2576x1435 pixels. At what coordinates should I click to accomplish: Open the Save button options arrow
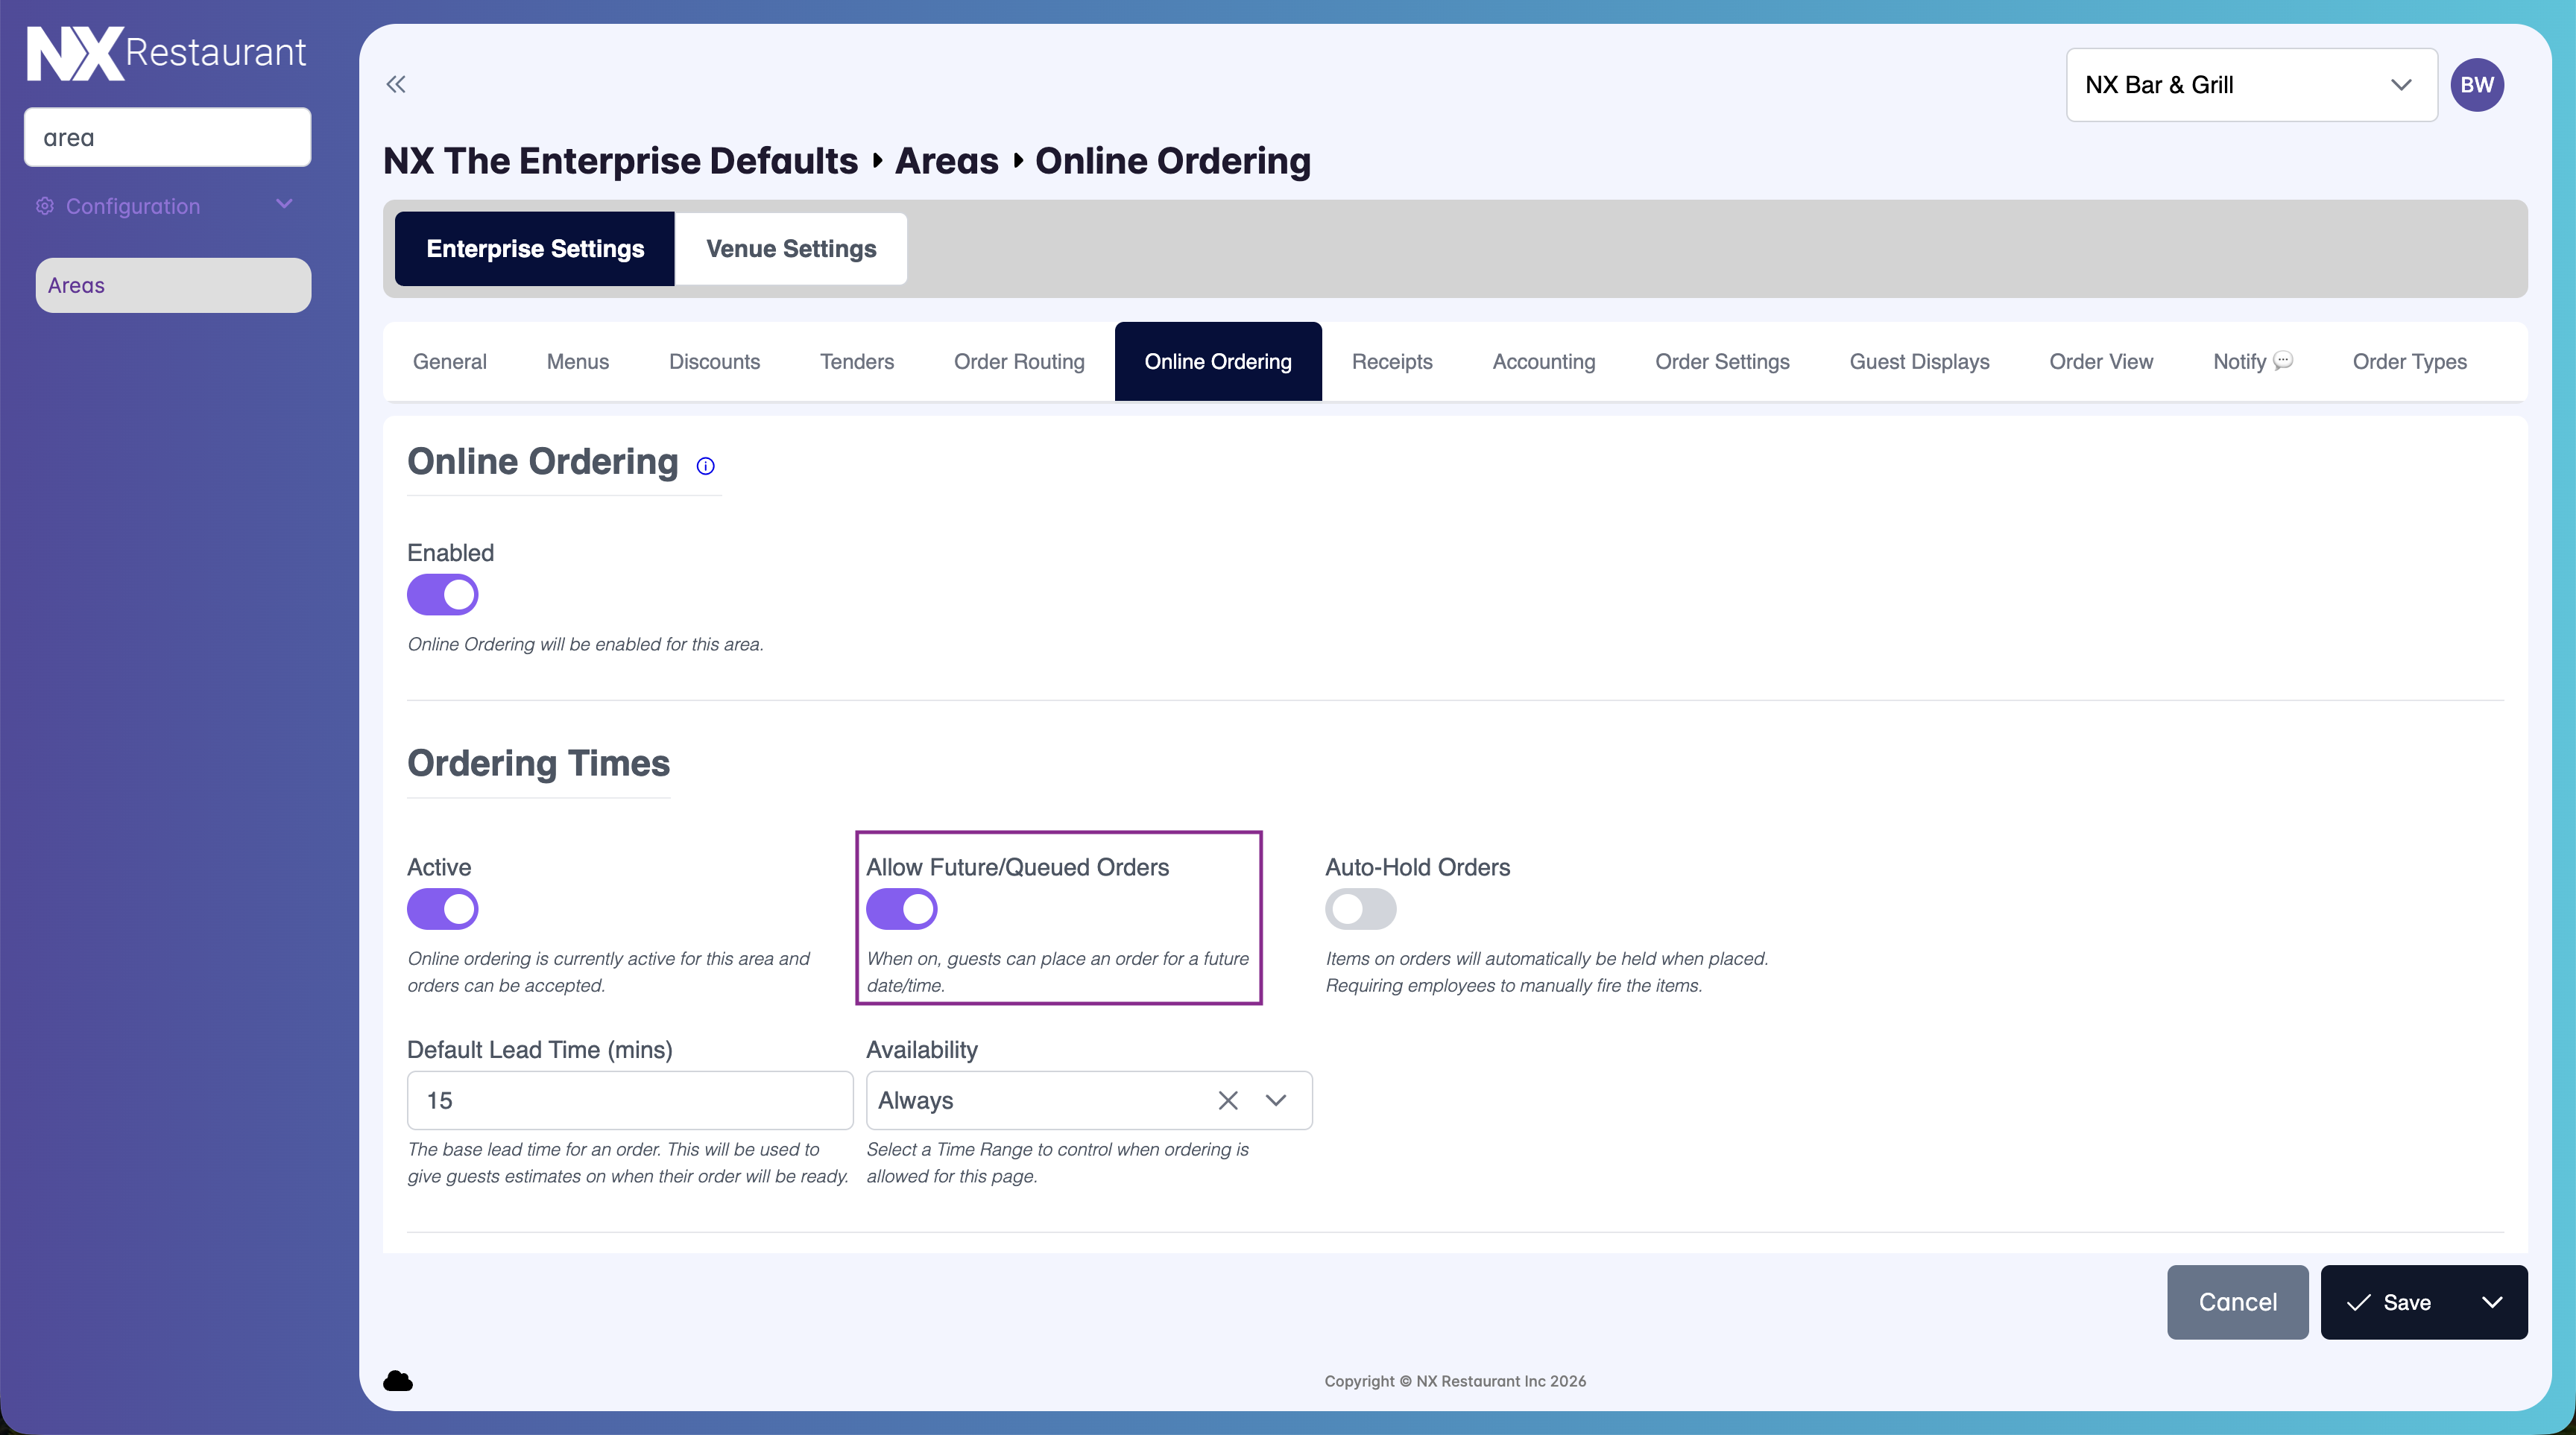click(2492, 1302)
